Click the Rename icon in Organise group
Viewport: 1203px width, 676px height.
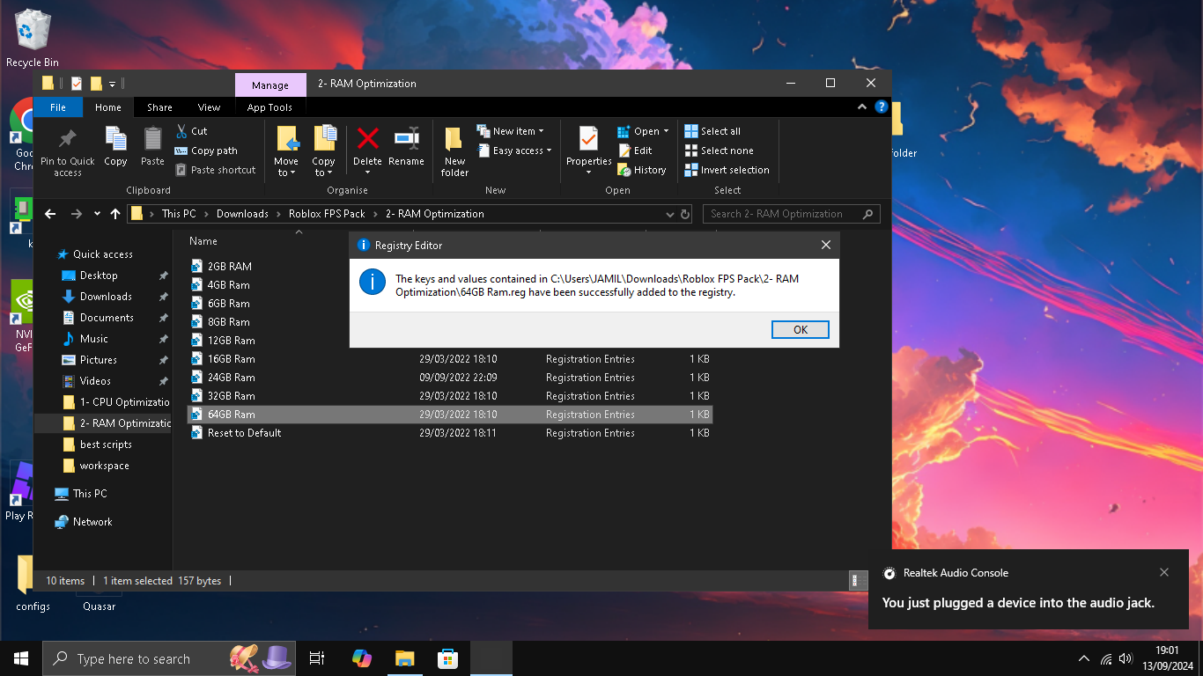pos(406,138)
